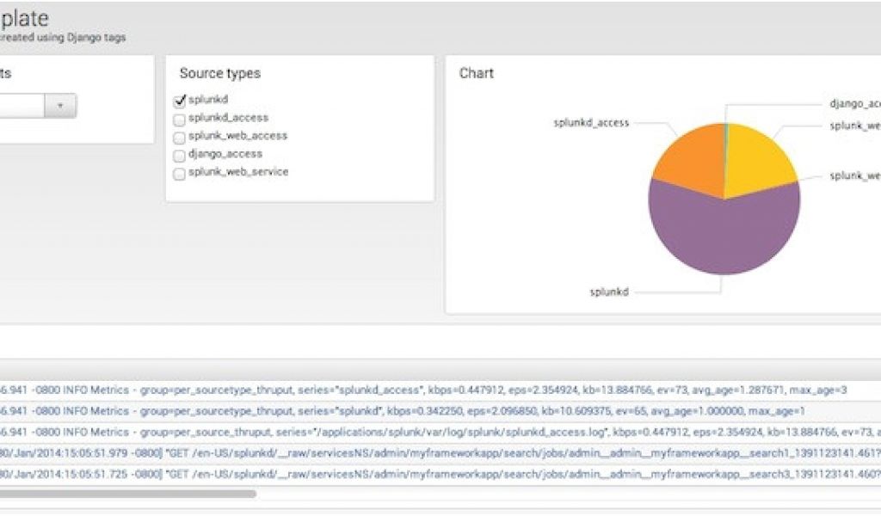Screen dimensions: 881x516
Task: Tick the splunk_web_access checkbox
Action: (179, 138)
